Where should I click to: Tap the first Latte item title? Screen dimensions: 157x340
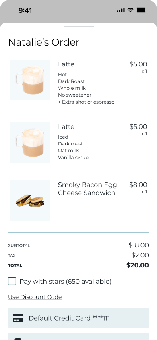(66, 64)
